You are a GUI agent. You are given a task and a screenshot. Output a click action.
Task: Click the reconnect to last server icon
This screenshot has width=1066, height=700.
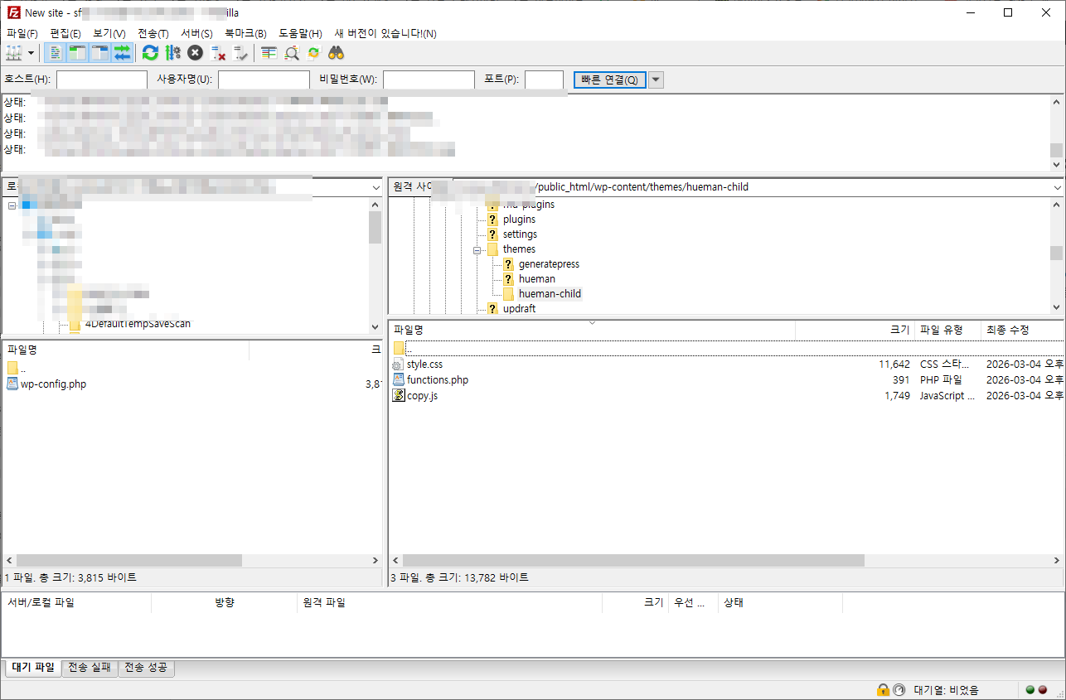[240, 53]
